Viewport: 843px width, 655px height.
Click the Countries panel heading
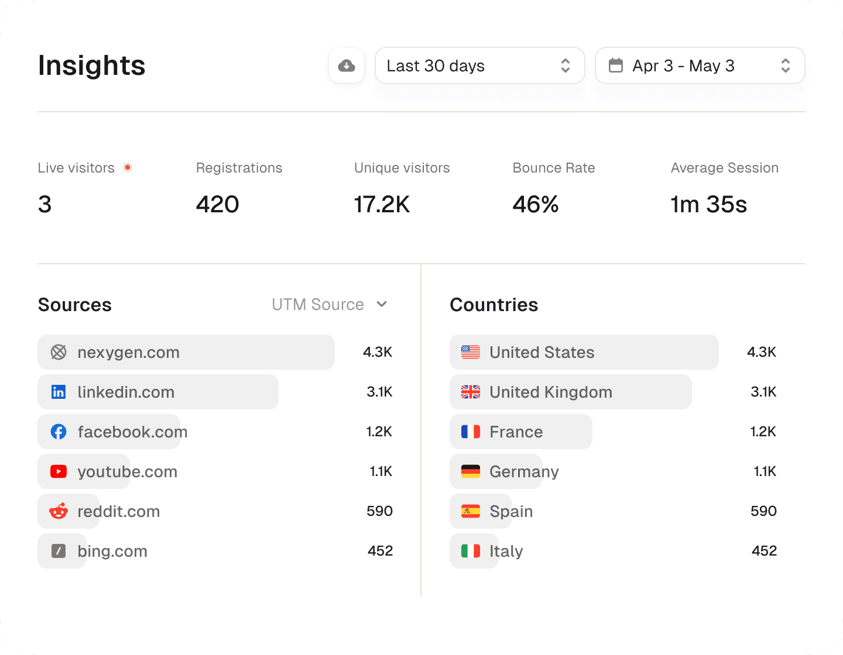coord(494,305)
